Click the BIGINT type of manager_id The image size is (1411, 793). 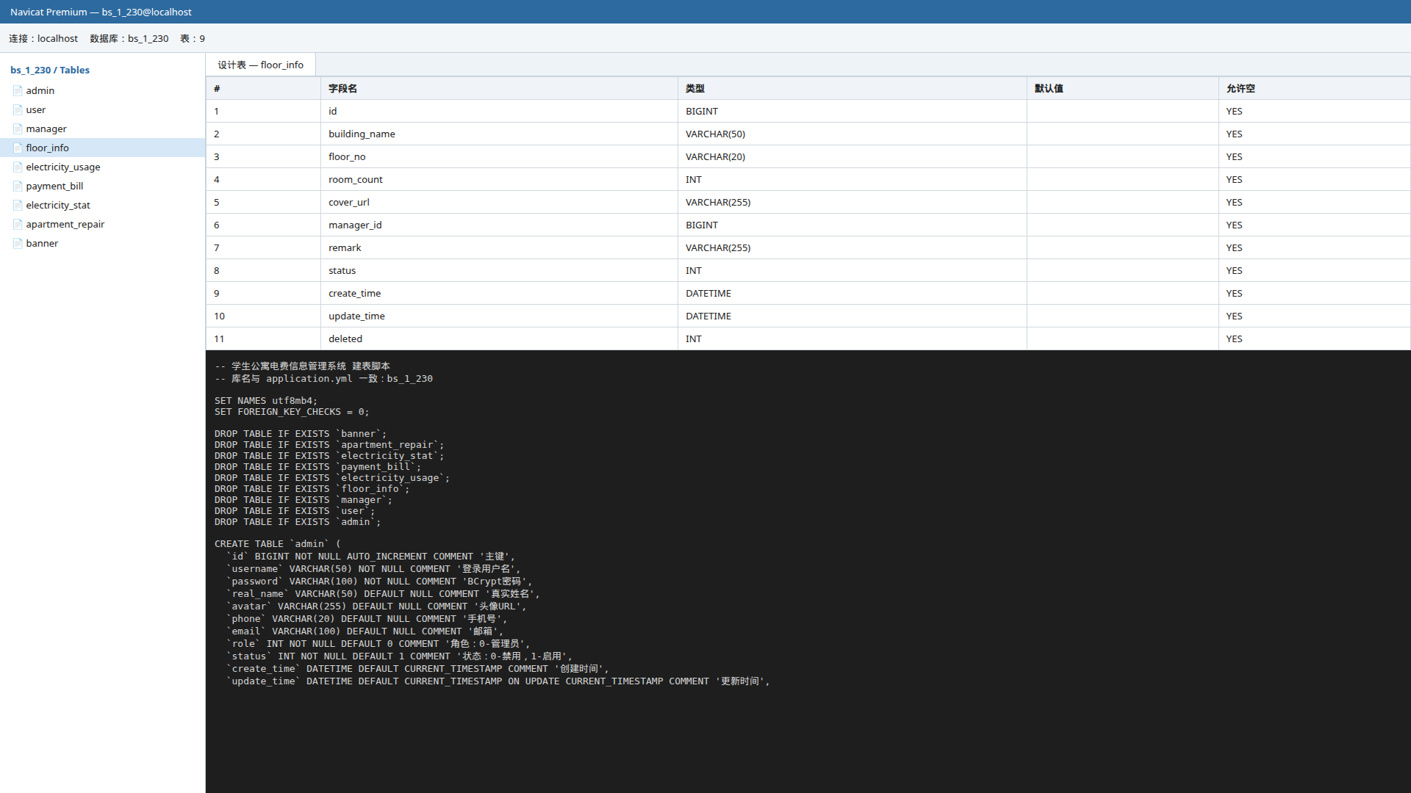tap(852, 225)
